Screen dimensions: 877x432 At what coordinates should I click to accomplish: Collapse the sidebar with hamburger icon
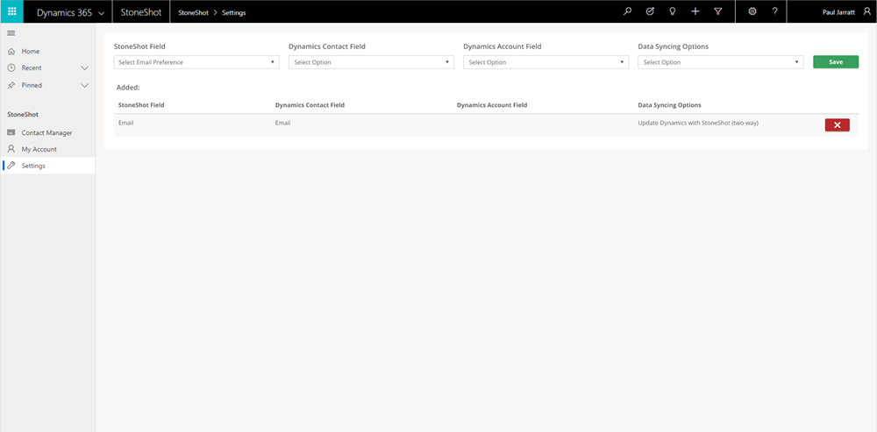pyautogui.click(x=11, y=33)
